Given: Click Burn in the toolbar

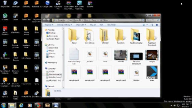Looking at the screenshot, I should 101,25.
